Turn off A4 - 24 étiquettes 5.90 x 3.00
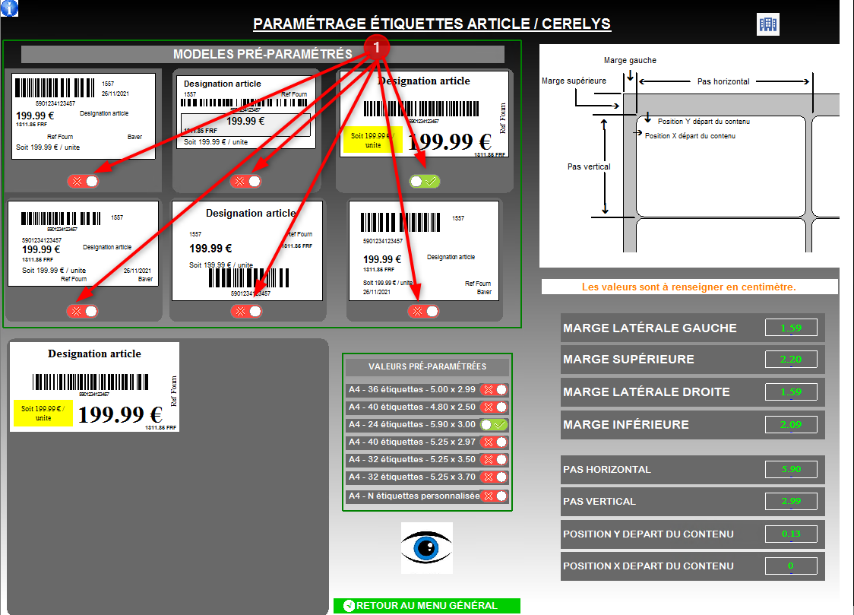Image resolution: width=854 pixels, height=615 pixels. (494, 425)
